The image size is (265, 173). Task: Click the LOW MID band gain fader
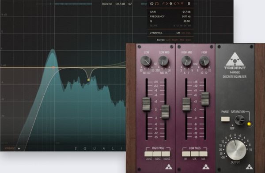165,112
